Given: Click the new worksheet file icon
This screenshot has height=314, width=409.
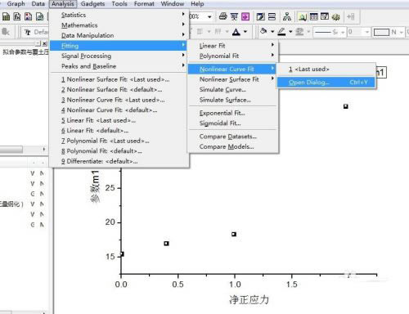Looking at the screenshot, I should click(x=6, y=17).
